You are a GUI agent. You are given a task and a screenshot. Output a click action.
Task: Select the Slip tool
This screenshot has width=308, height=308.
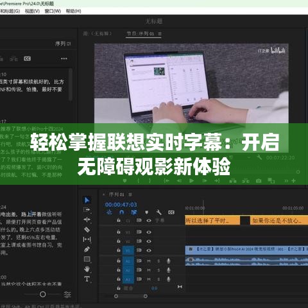pos(87,239)
